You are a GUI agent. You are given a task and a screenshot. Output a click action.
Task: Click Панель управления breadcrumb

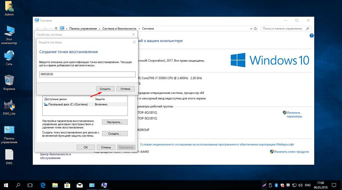click(x=83, y=29)
